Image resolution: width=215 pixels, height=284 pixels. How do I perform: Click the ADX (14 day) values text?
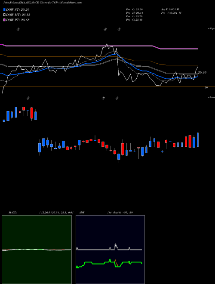coord(120,213)
